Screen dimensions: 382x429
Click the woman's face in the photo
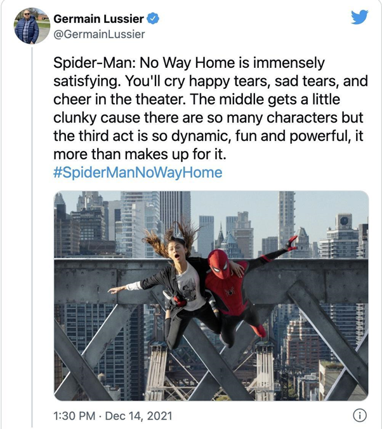pyautogui.click(x=177, y=253)
